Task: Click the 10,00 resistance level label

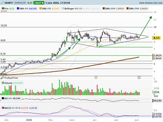Action: point(4,25)
